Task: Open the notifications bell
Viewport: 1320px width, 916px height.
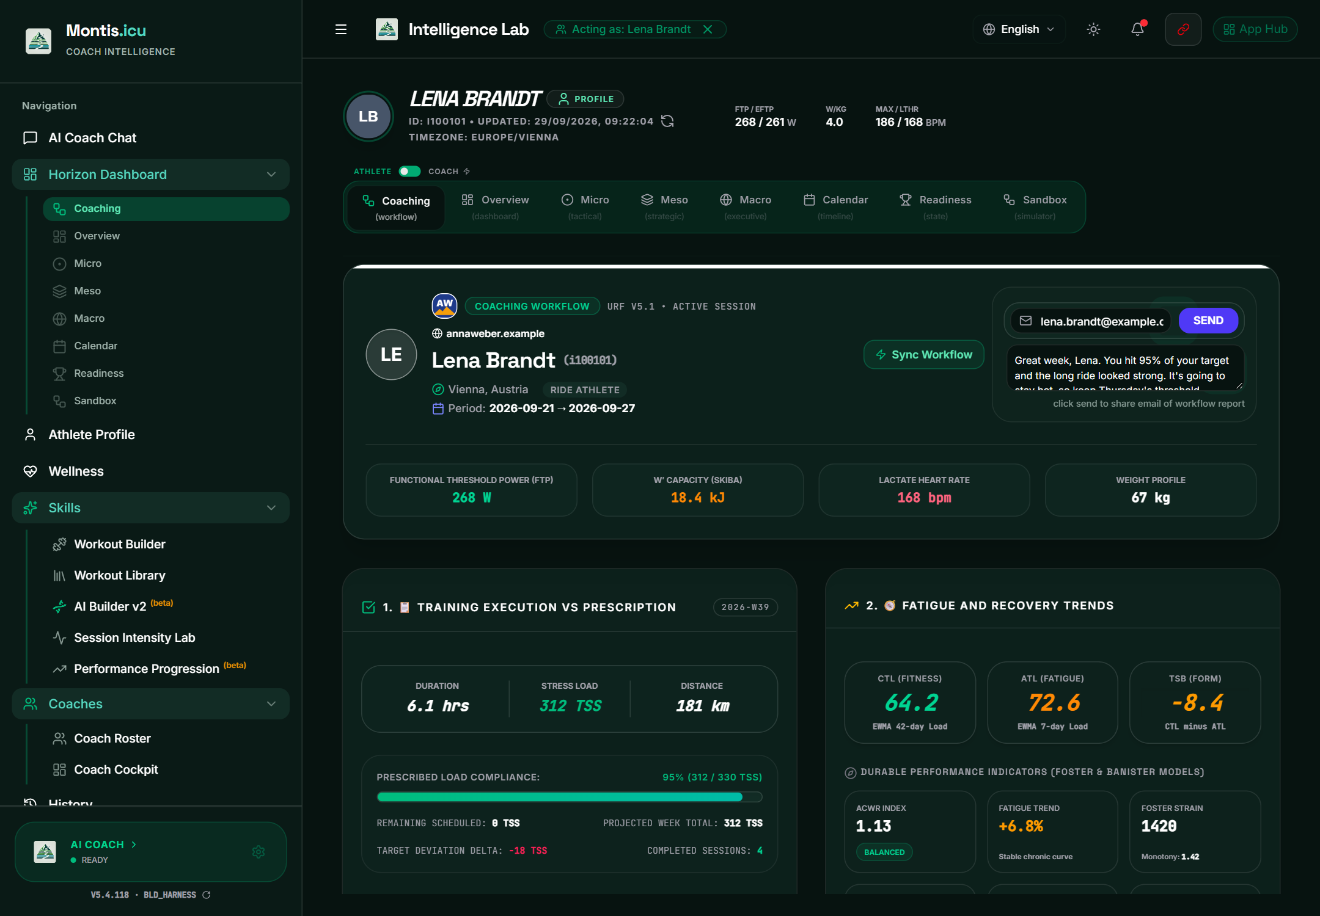Action: pyautogui.click(x=1137, y=29)
